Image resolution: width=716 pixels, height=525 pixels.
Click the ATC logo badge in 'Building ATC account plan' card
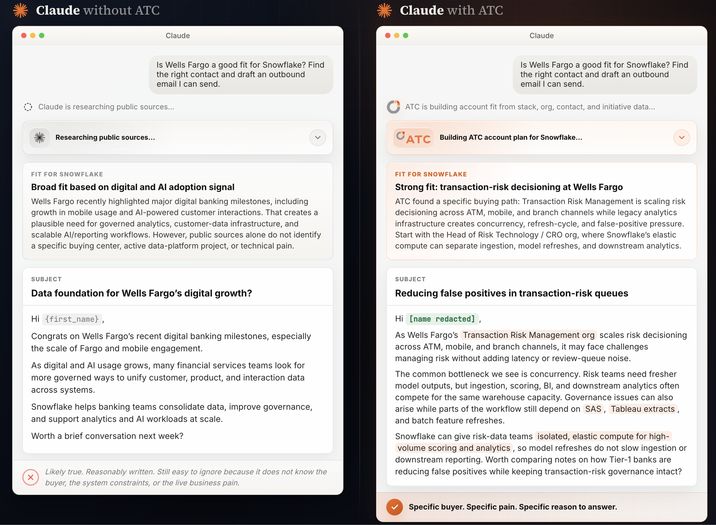click(414, 138)
